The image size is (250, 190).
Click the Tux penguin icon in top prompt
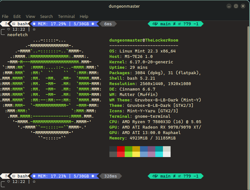coord(6,24)
